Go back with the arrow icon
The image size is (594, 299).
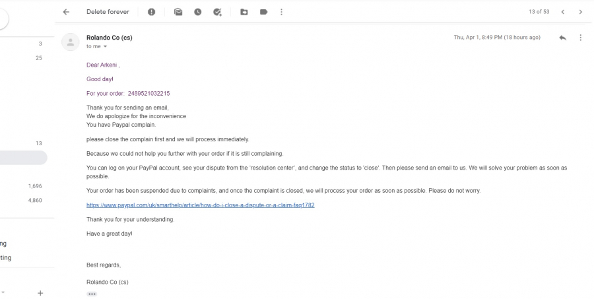coord(66,12)
